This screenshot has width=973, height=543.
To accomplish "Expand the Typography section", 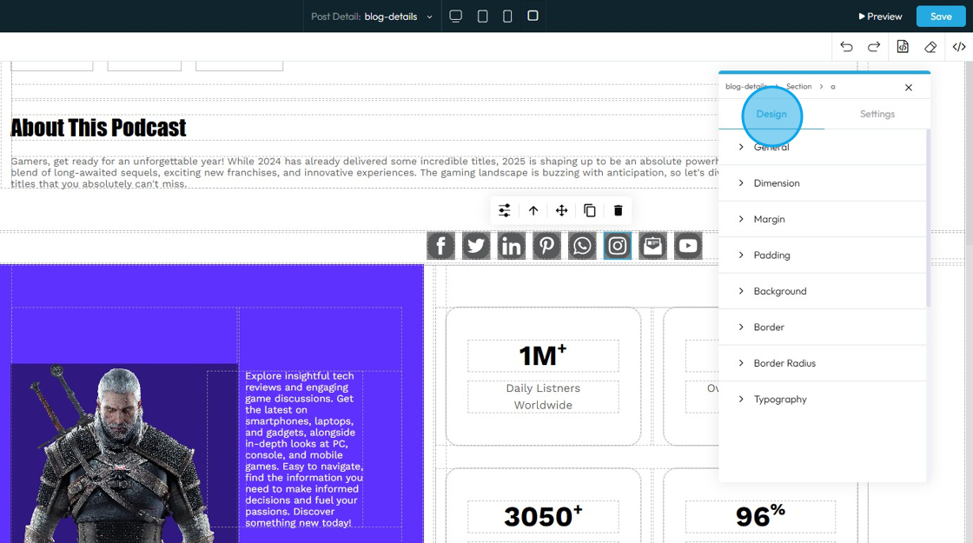I will tap(822, 399).
